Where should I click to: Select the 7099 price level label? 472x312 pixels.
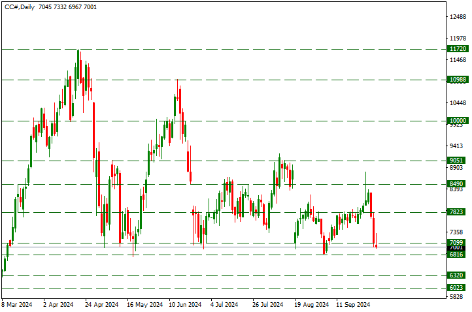(458, 242)
